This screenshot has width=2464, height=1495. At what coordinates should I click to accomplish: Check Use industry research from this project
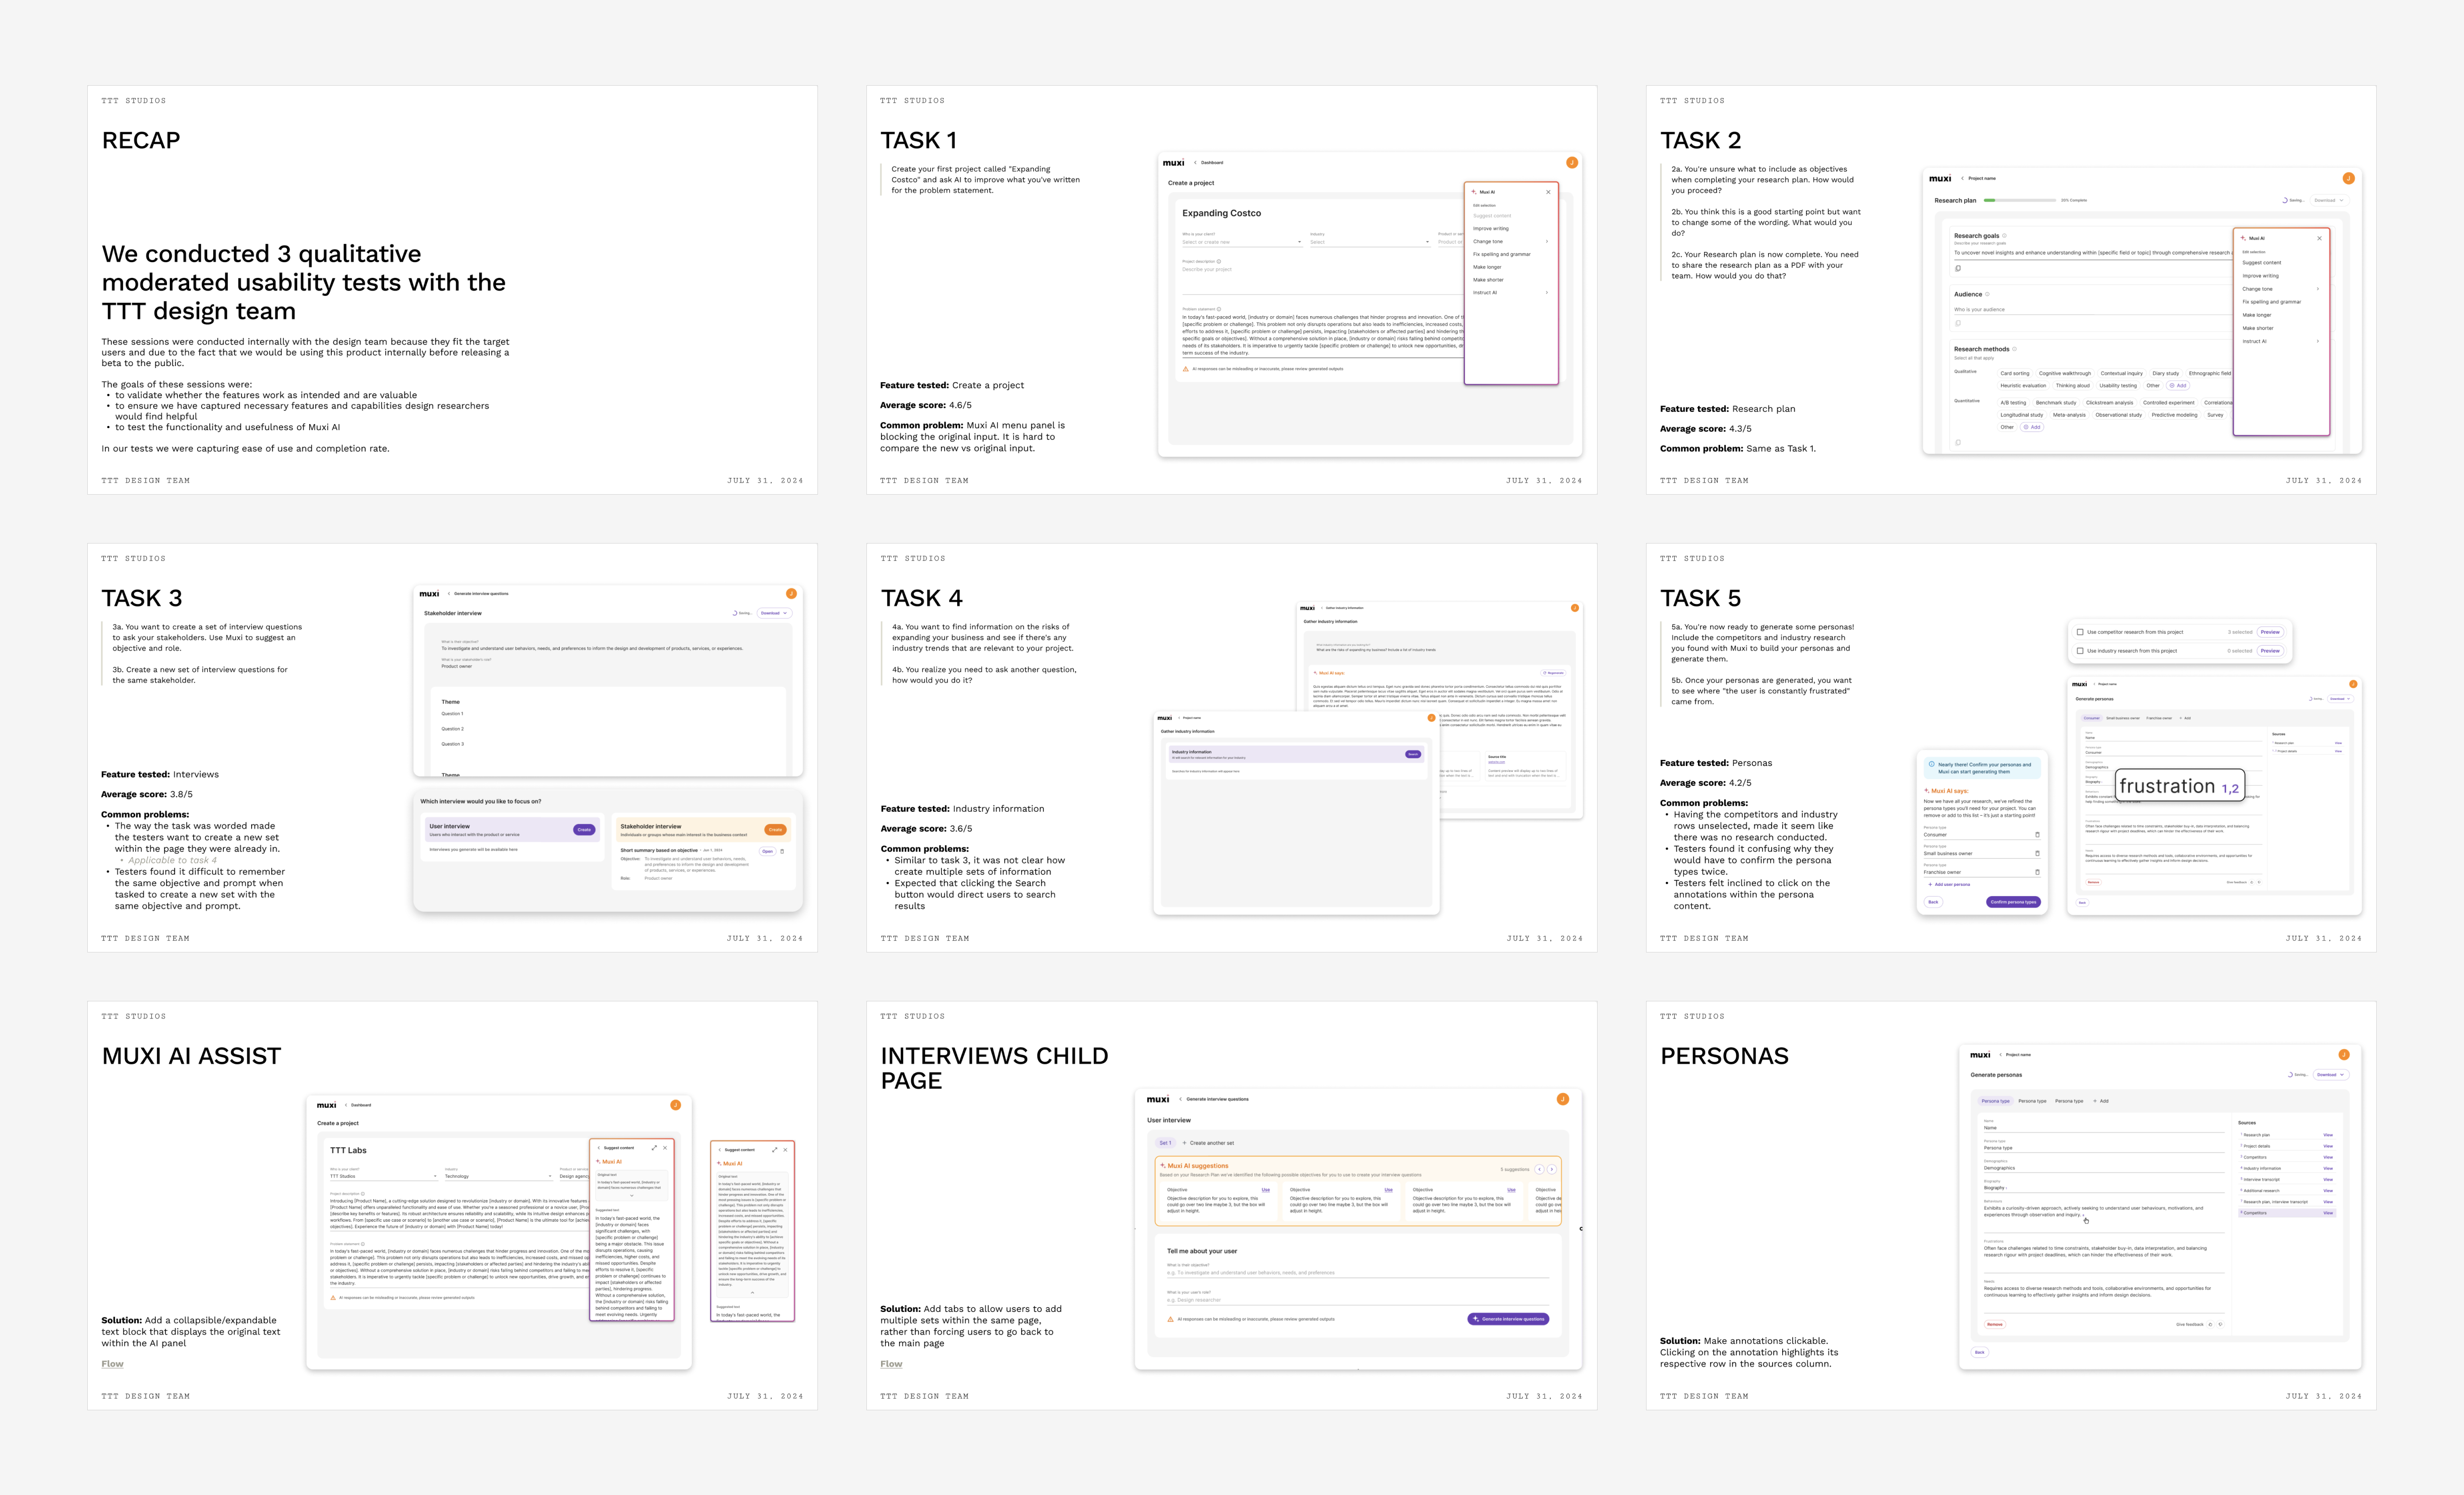[2080, 651]
